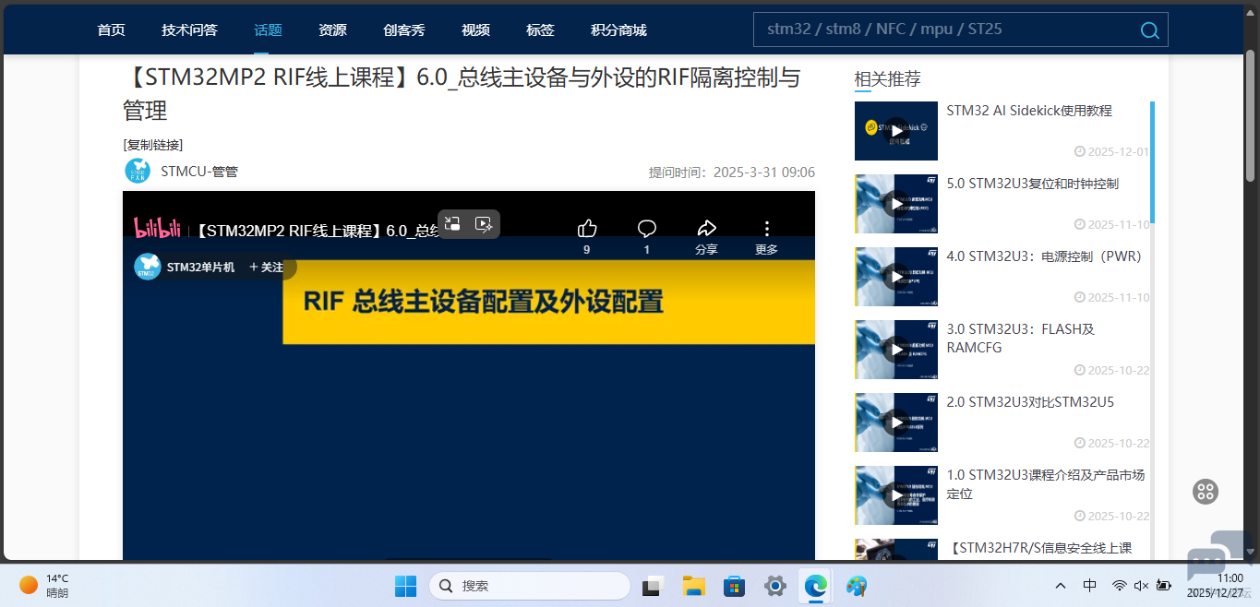Click the browser scrollbar down arrow
The width and height of the screenshot is (1260, 607).
pos(1251,551)
